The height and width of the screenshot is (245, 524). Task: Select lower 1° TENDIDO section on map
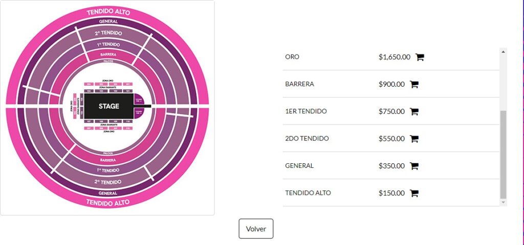click(x=108, y=170)
